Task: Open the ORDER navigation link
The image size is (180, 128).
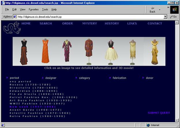Action: (x=67, y=23)
